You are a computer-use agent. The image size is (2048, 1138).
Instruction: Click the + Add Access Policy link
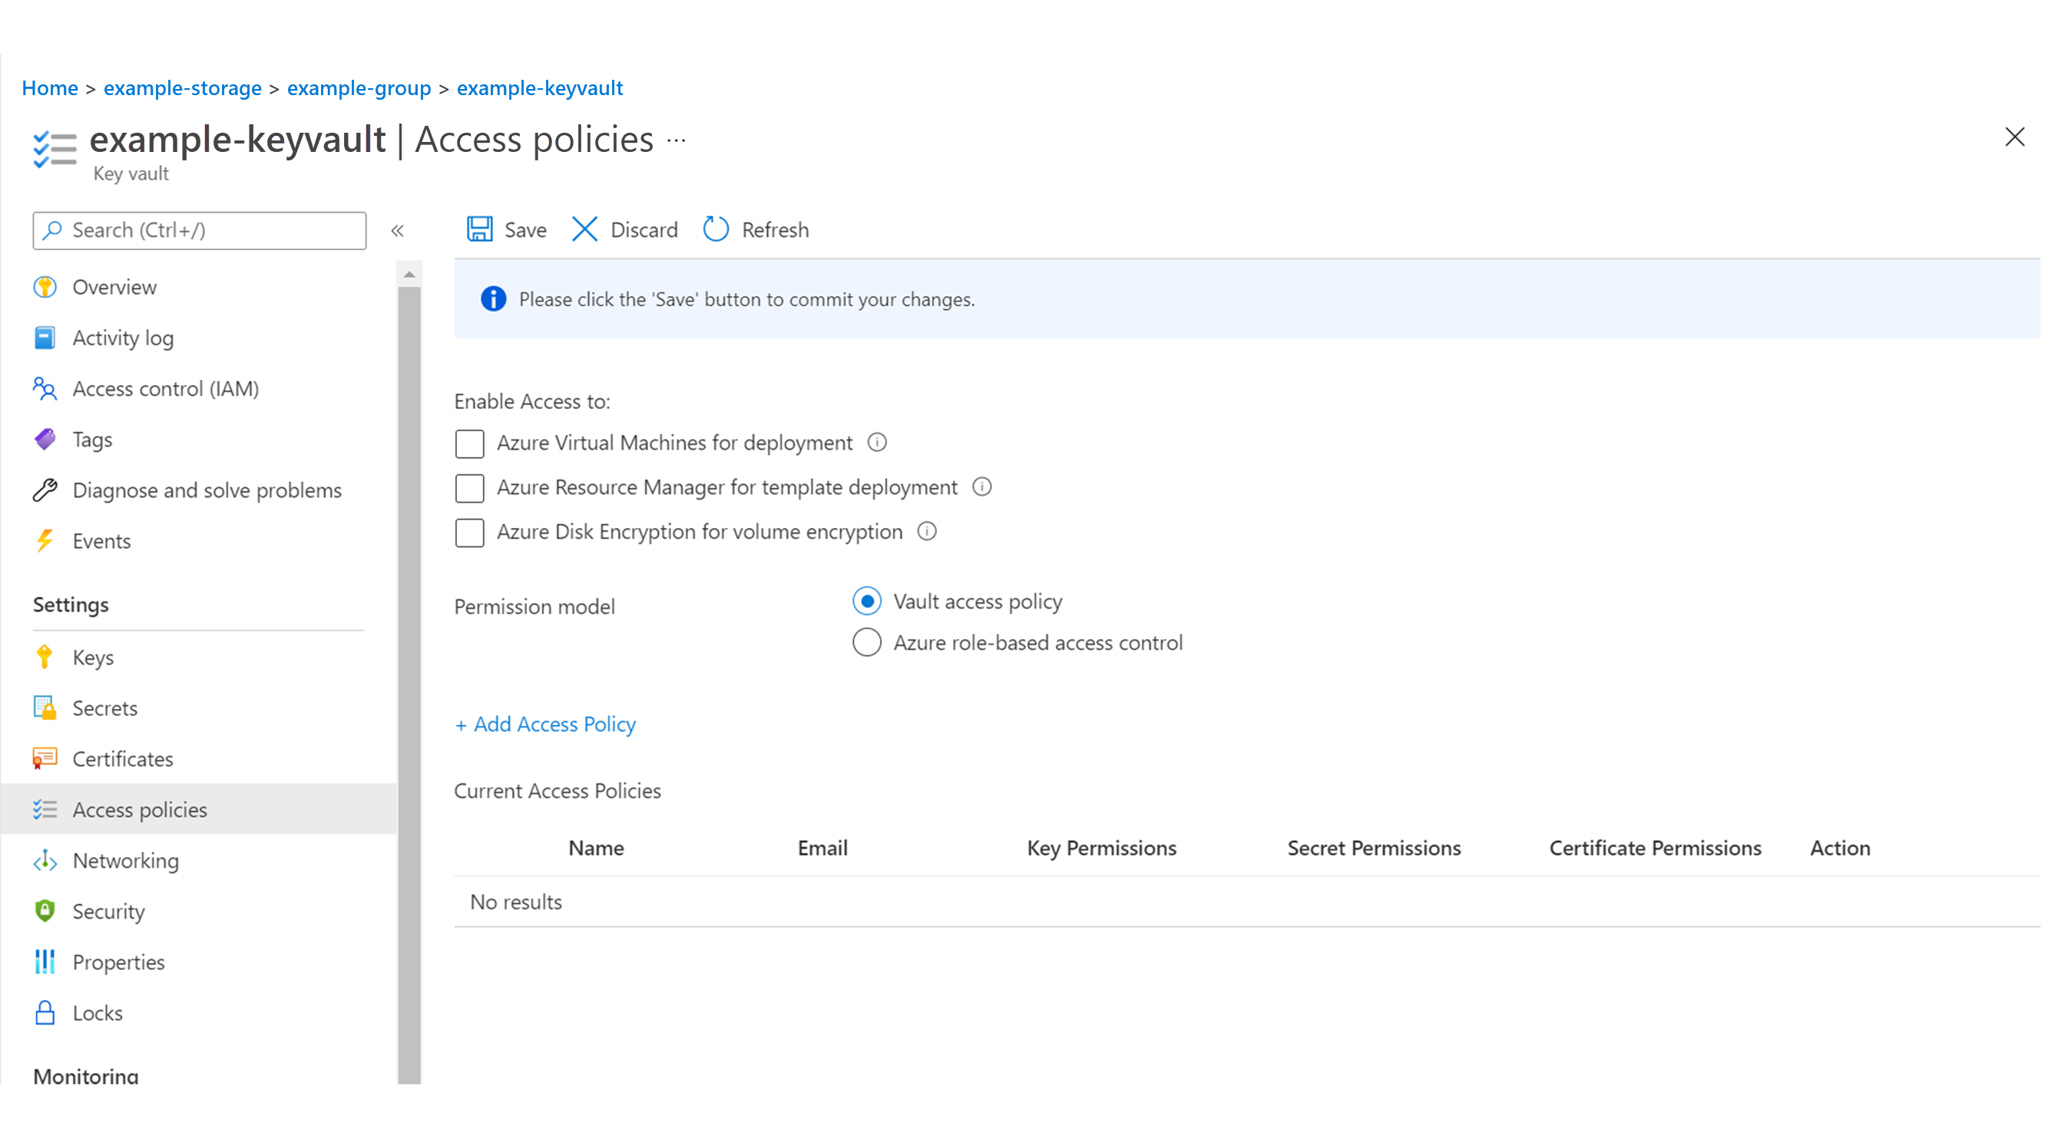(545, 723)
